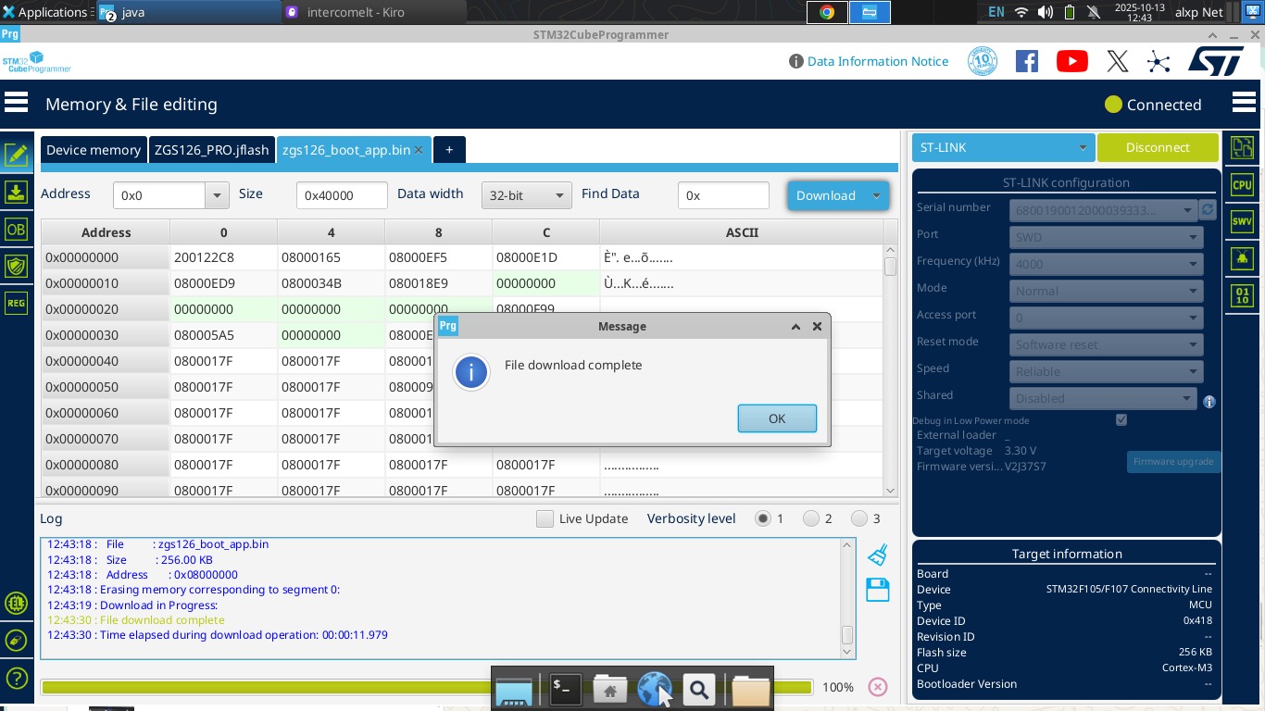Viewport: 1265px width, 711px height.
Task: Expand the Download button dropdown arrow
Action: click(875, 195)
